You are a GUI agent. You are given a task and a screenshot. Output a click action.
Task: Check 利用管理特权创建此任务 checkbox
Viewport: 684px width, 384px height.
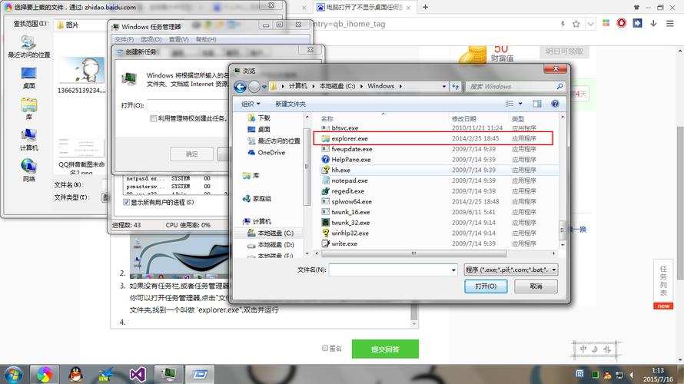pos(153,118)
